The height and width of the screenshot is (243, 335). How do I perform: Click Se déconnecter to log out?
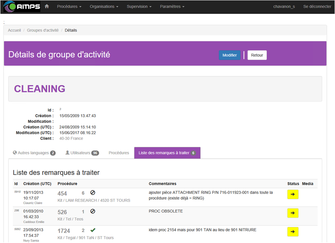(x=317, y=7)
